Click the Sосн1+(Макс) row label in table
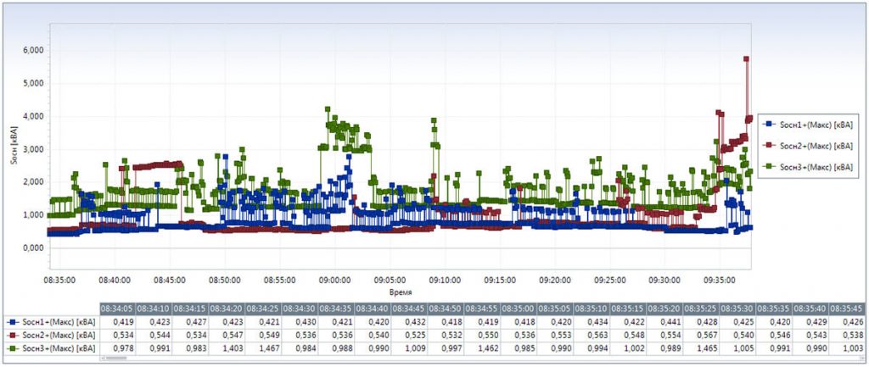This screenshot has height=367, width=869. [59, 321]
